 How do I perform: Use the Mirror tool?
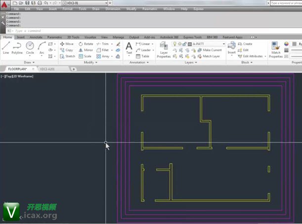tap(85, 50)
